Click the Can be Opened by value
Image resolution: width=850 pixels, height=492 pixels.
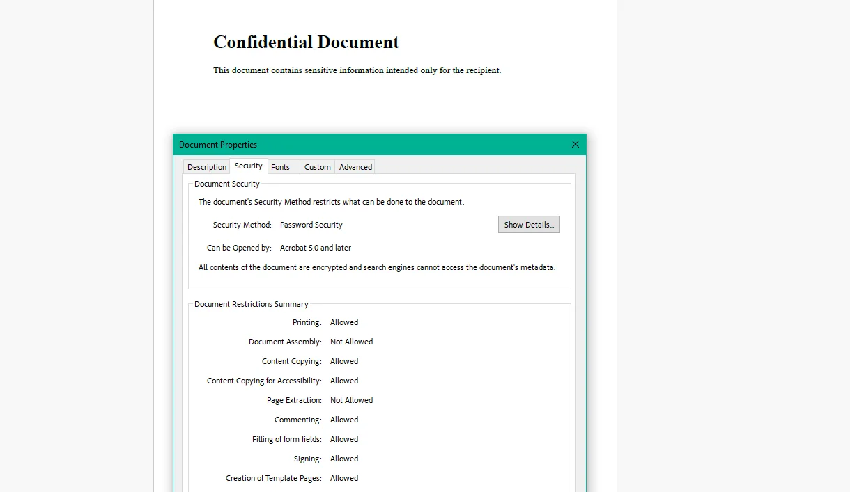point(315,248)
